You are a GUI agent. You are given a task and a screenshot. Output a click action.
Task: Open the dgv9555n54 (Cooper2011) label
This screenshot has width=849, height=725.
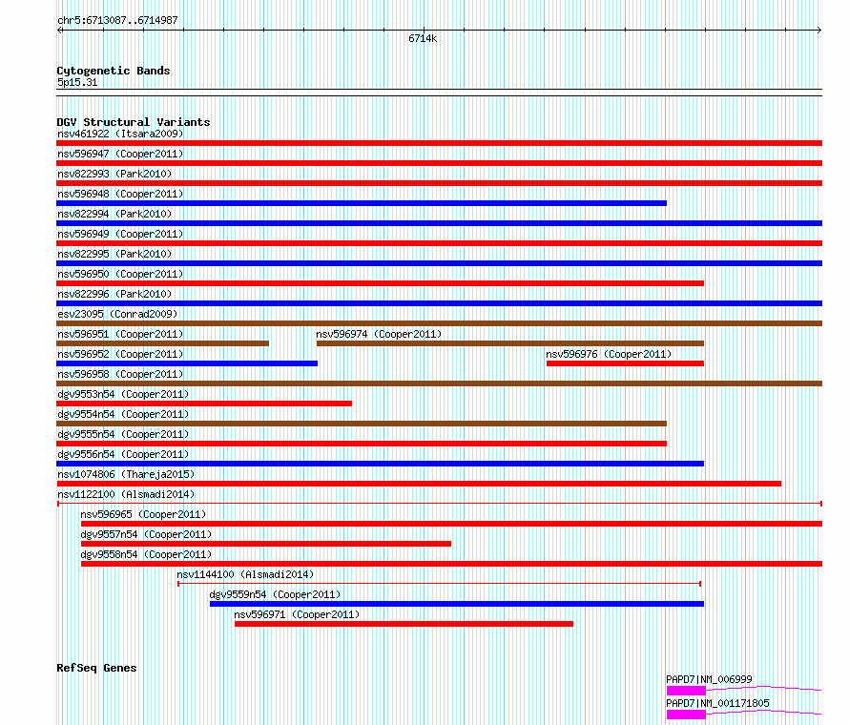pos(123,434)
